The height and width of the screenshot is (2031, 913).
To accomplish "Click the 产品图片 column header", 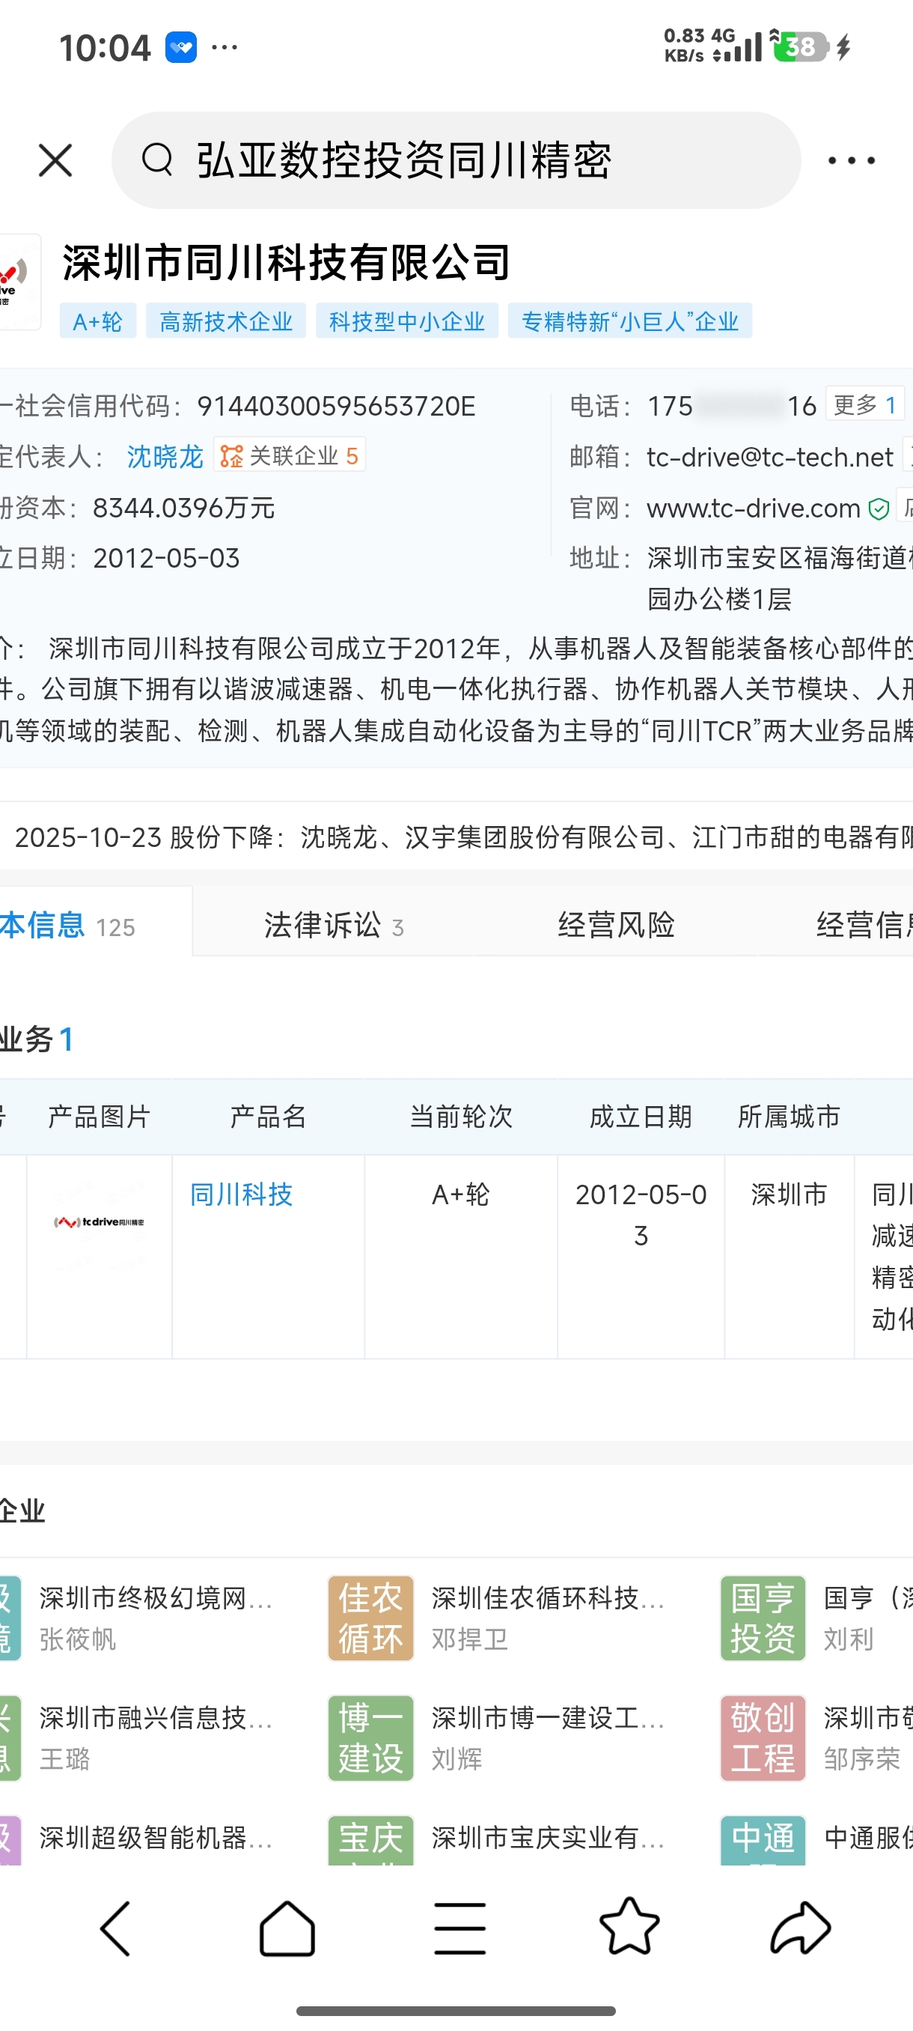I will point(100,1117).
